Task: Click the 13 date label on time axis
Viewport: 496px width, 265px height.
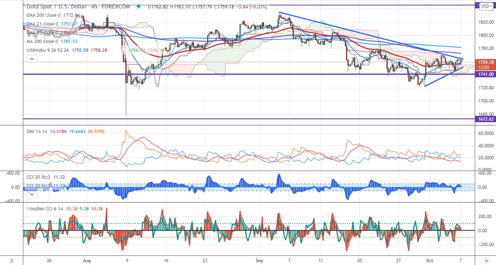Action: pos(320,260)
